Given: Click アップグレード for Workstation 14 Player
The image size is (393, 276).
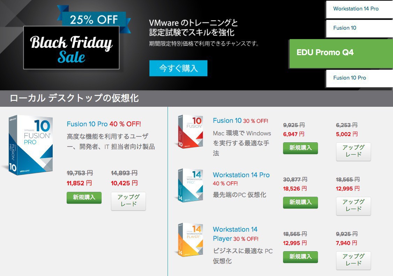Looking at the screenshot, I should (x=353, y=260).
